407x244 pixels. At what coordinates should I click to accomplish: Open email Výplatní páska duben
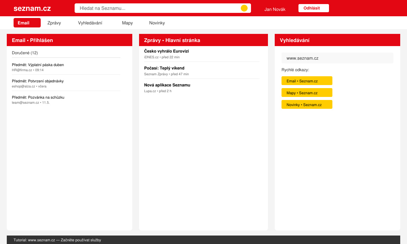point(38,65)
